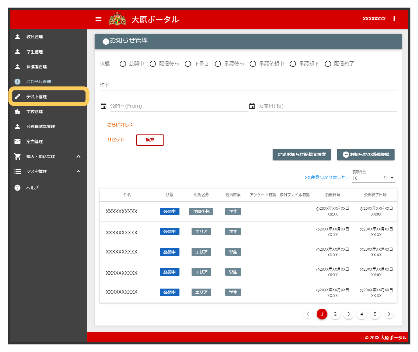Screen dimensions: 418x352
Task: Click the XXXXXXXX username in header
Action: [374, 19]
